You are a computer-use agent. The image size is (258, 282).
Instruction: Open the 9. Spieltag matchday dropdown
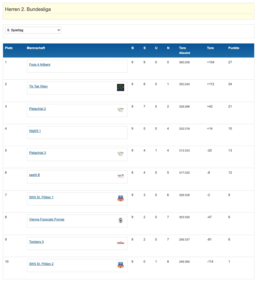pos(33,30)
